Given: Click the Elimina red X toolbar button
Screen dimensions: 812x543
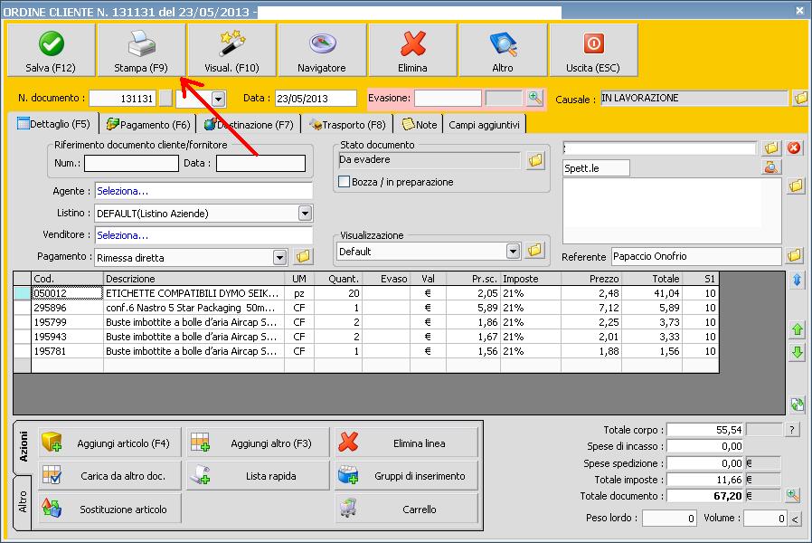Looking at the screenshot, I should (x=412, y=51).
